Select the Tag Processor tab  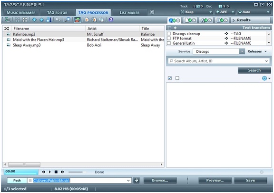(x=93, y=12)
